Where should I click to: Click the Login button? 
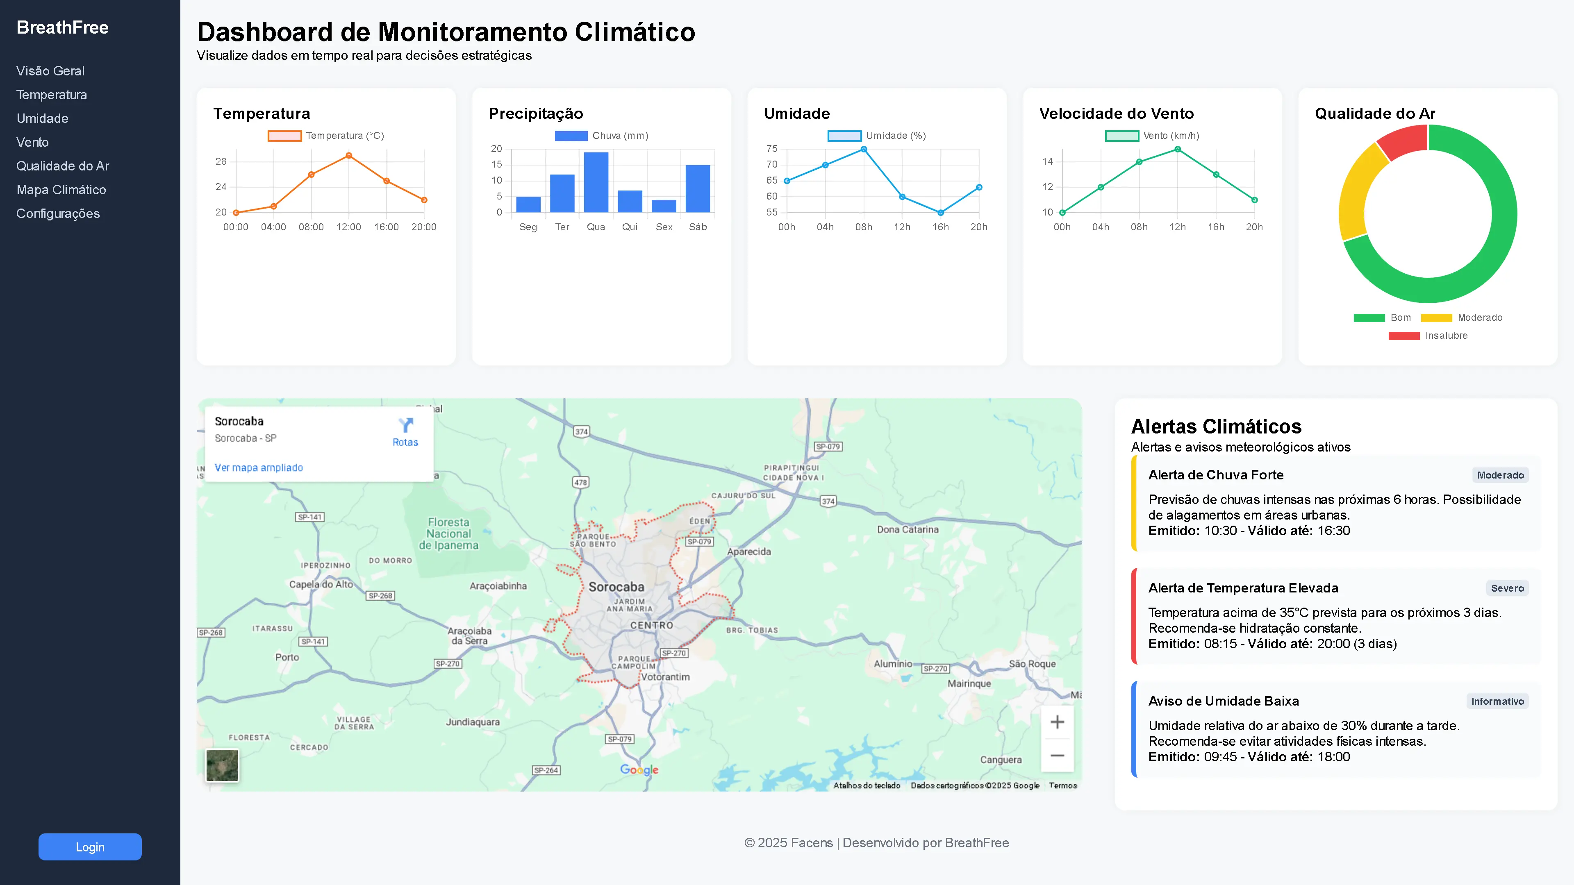point(90,846)
